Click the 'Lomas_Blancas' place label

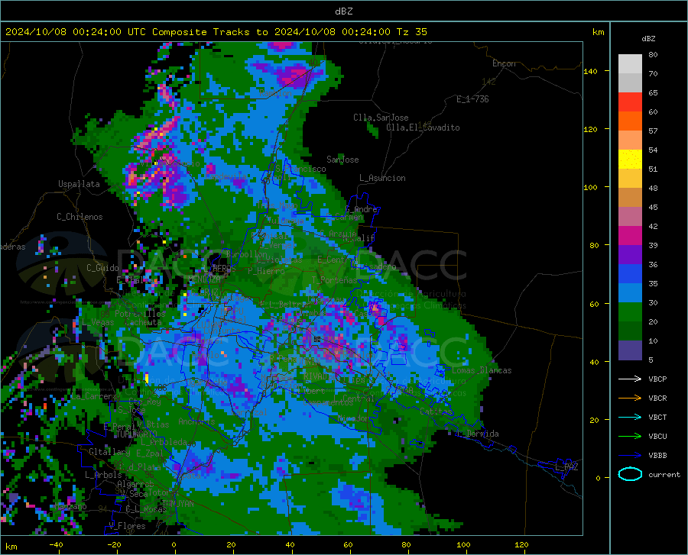point(482,370)
